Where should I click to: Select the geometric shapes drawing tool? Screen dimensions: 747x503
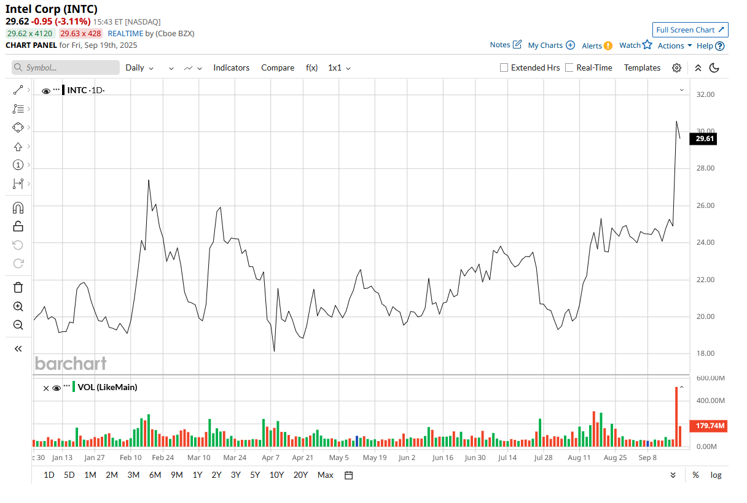[x=18, y=128]
